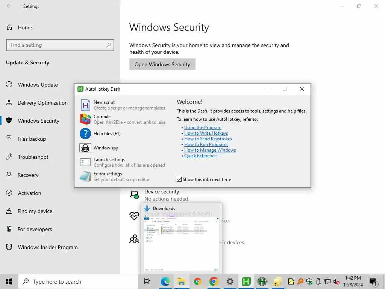
Task: Open the How to Write Hotkeys link
Action: pyautogui.click(x=206, y=133)
